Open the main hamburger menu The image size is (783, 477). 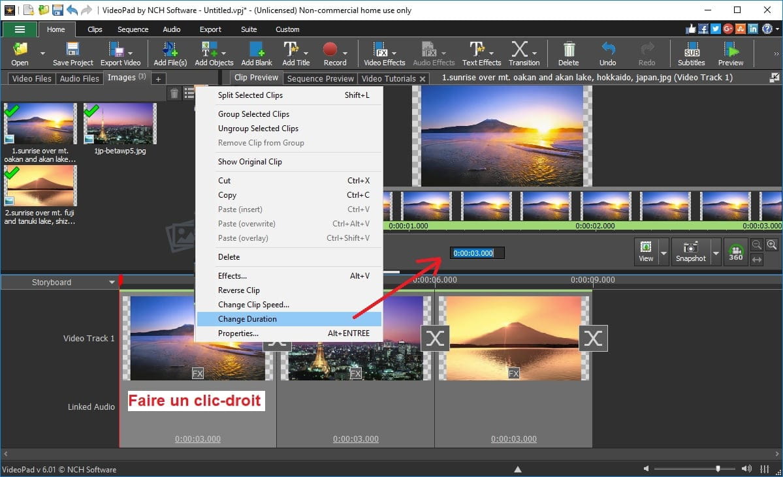tap(20, 29)
